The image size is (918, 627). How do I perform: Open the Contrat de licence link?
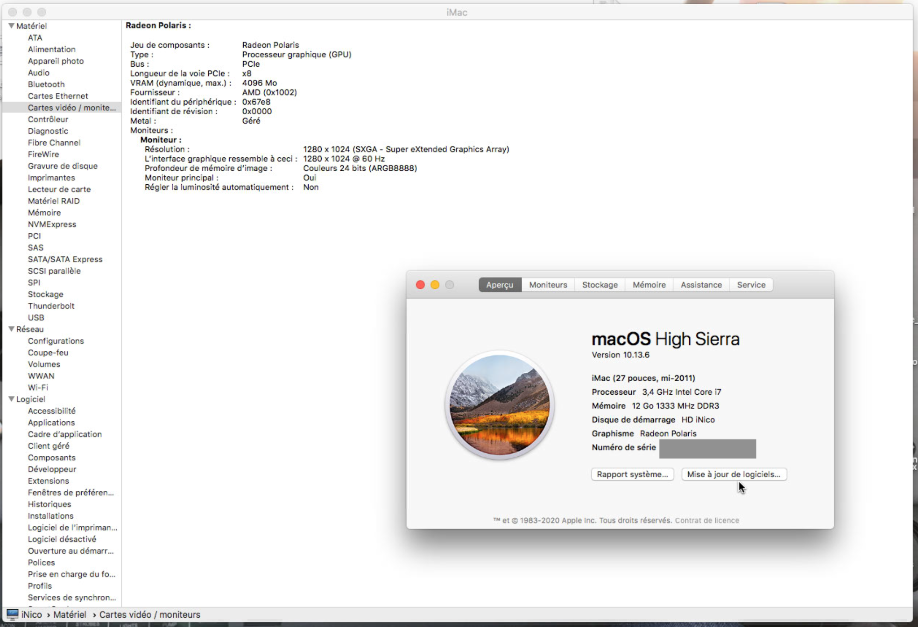[706, 520]
